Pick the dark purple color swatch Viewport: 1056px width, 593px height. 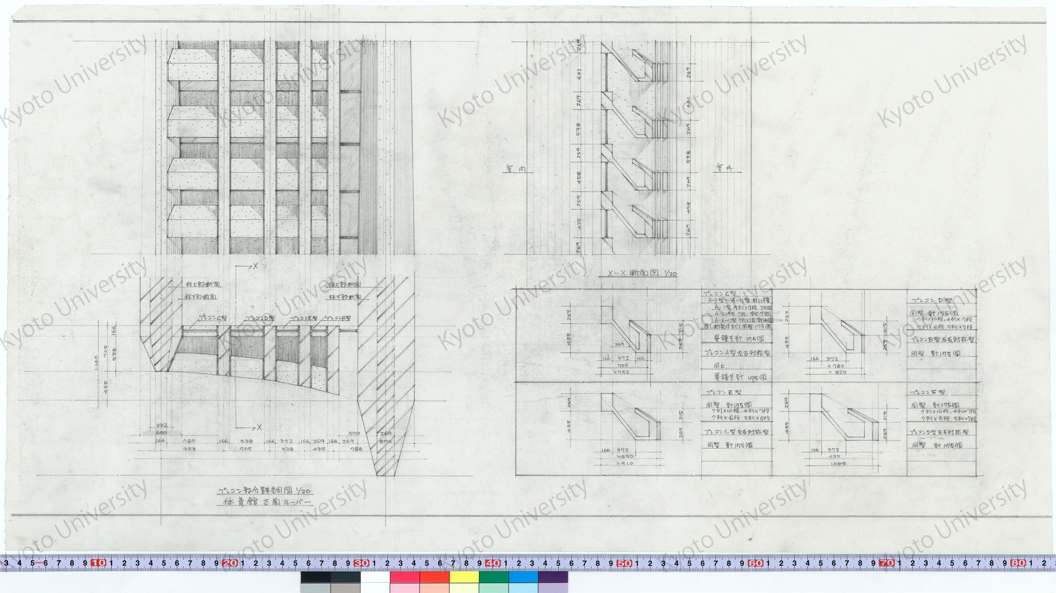[553, 577]
